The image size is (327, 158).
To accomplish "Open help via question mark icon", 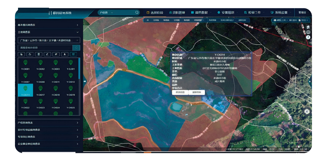I will 308,37.
